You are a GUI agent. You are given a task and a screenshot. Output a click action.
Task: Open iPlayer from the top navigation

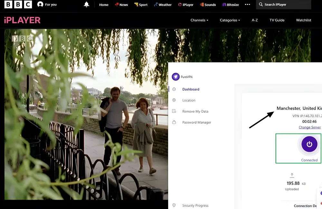coord(186,5)
